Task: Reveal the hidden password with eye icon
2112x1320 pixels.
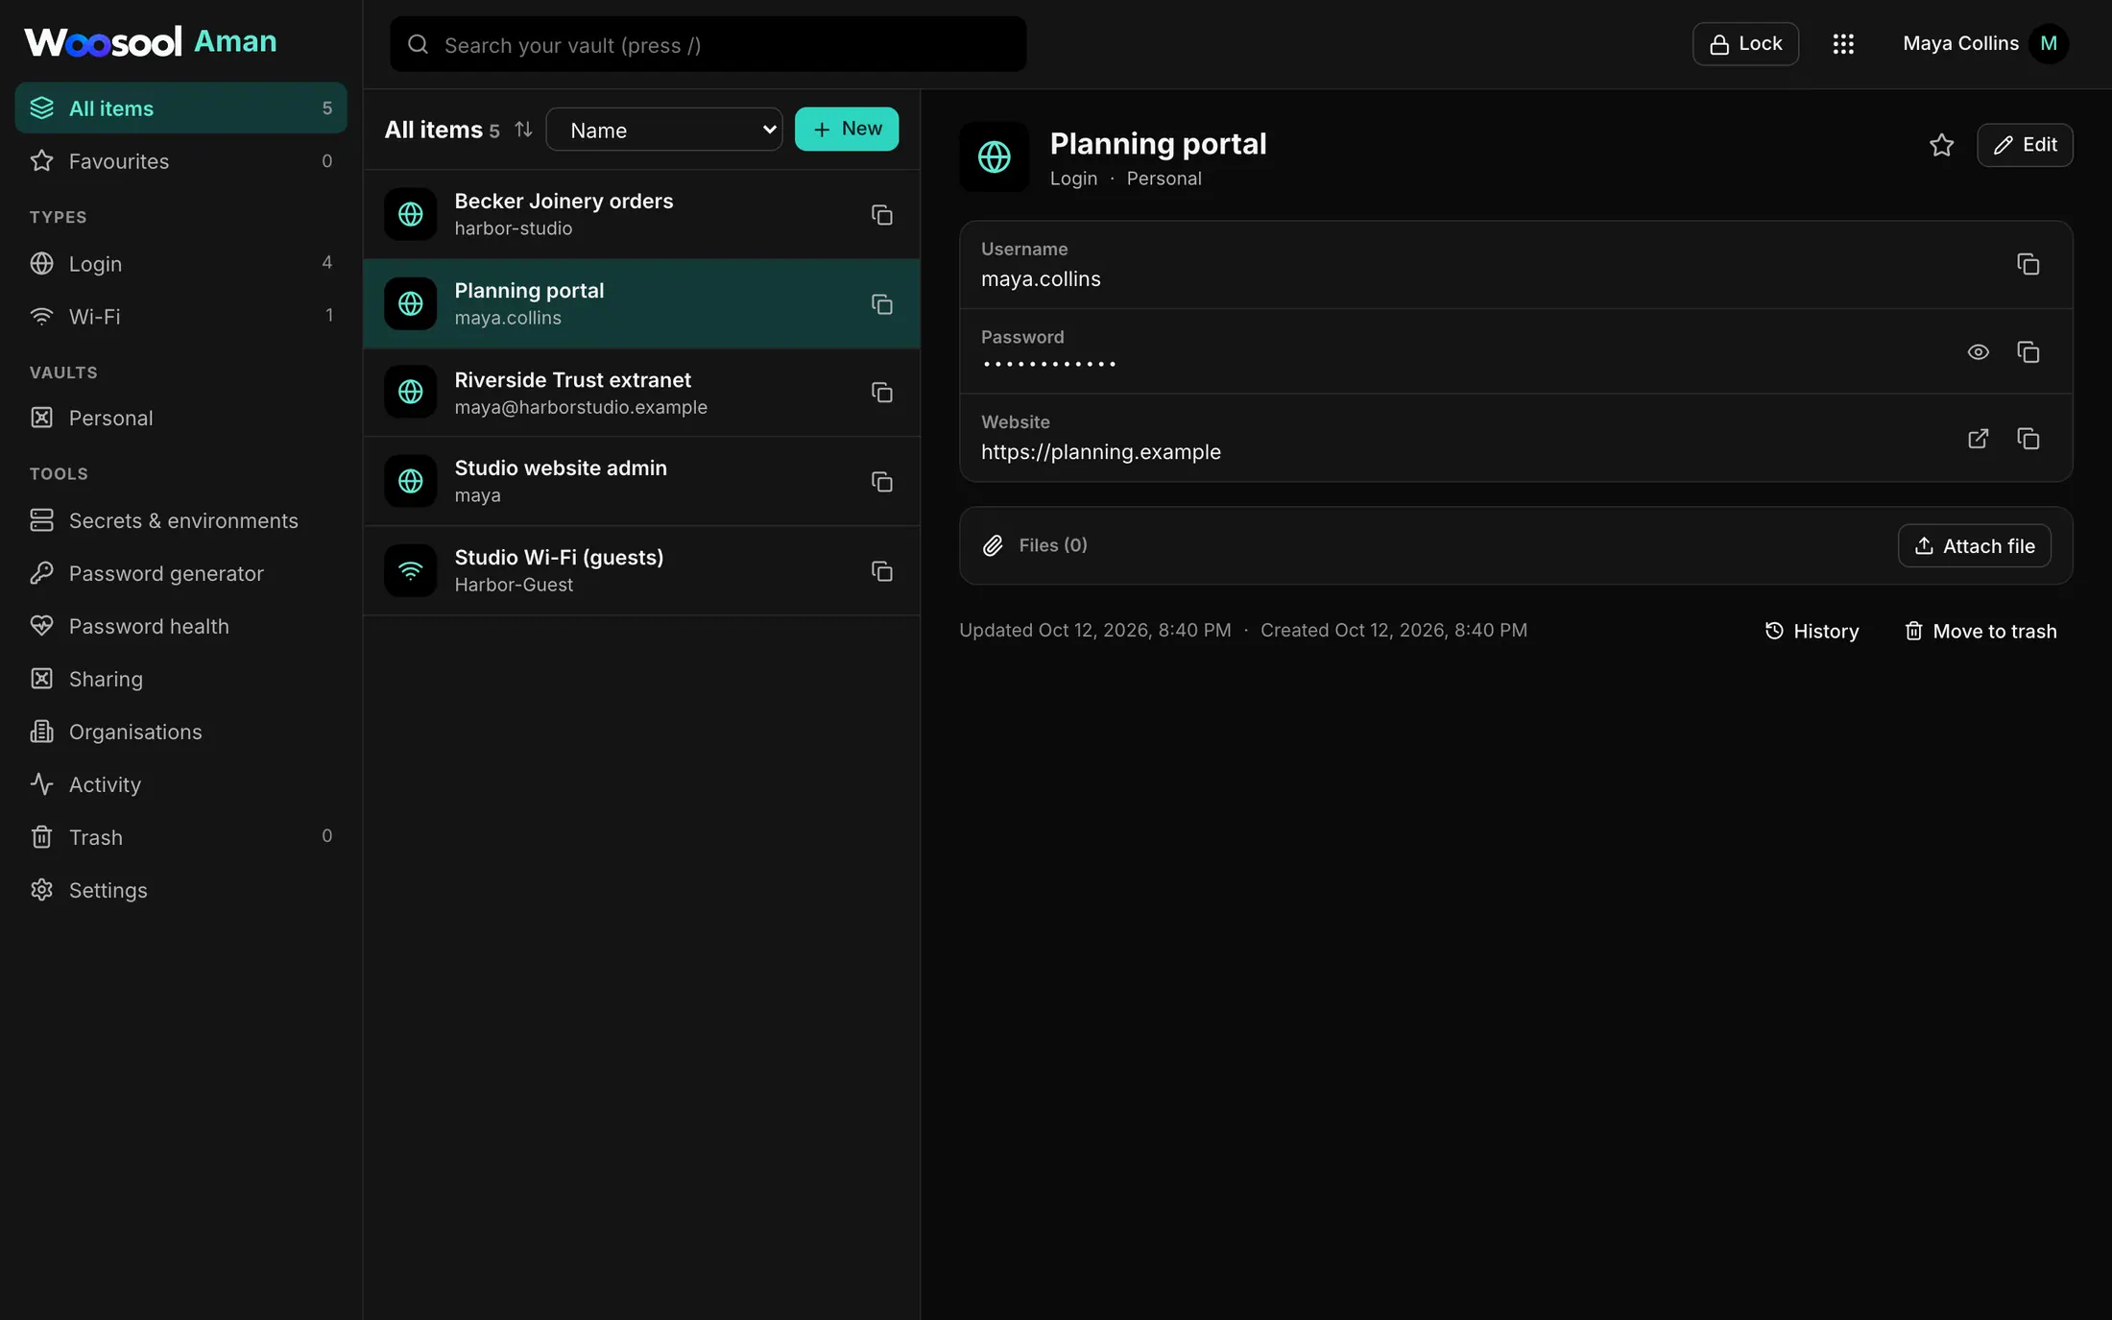Action: 1978,352
